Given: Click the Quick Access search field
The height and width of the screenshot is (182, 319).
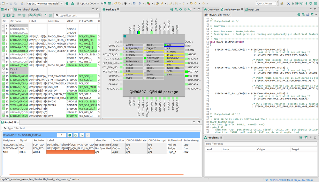Looking at the screenshot, I should 266,4.
